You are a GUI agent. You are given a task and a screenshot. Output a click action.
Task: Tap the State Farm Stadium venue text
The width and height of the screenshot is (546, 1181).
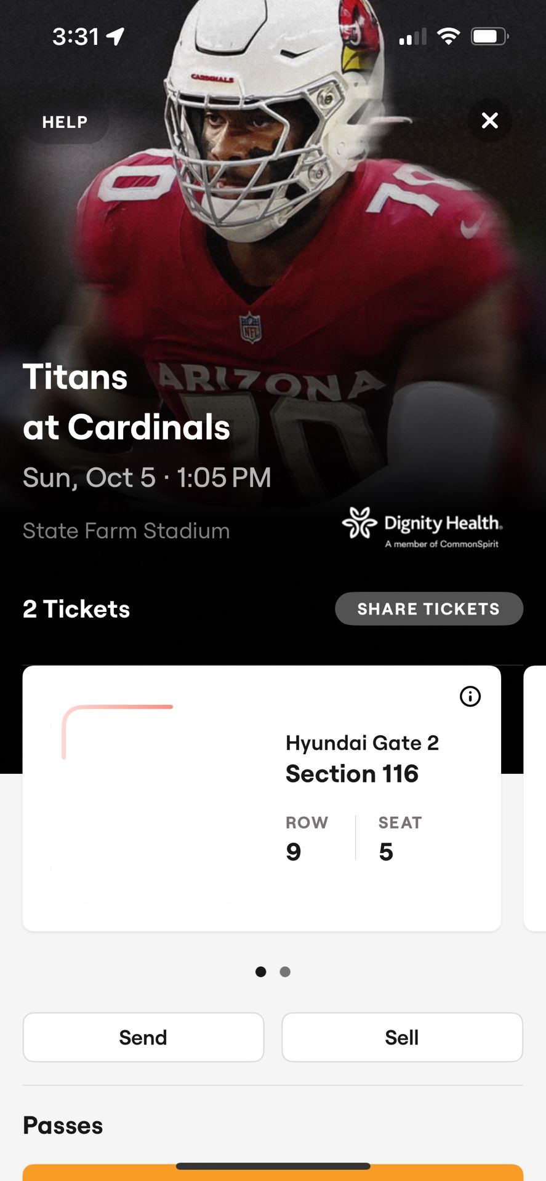coord(126,531)
